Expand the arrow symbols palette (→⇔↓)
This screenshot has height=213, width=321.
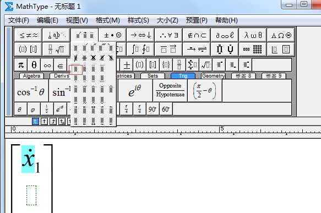click(140, 35)
